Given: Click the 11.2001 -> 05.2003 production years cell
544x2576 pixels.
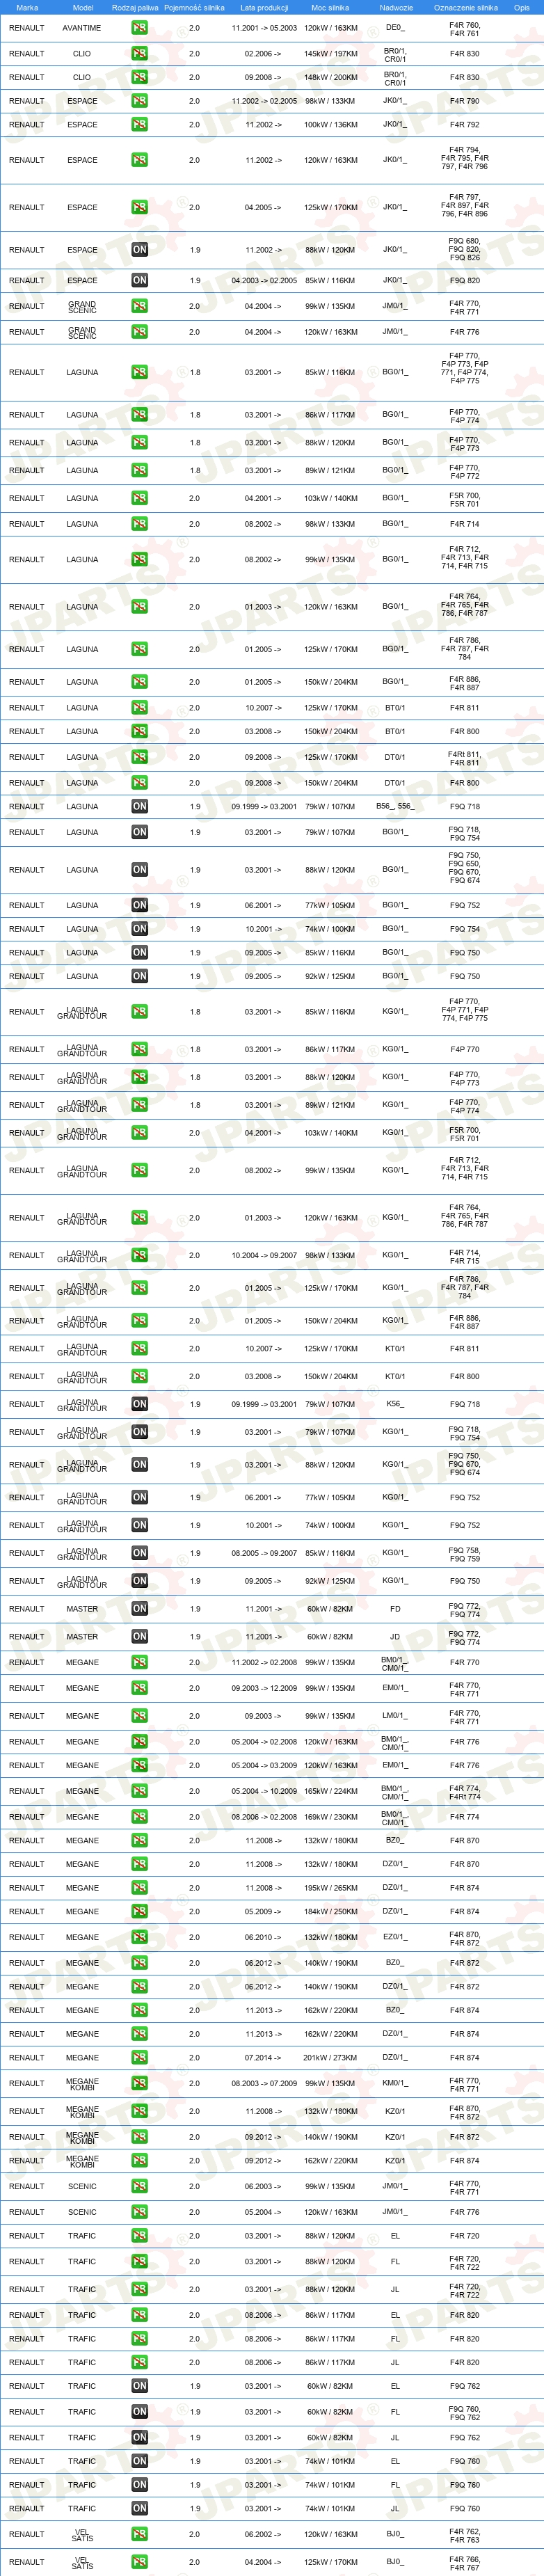Looking at the screenshot, I should point(264,28).
